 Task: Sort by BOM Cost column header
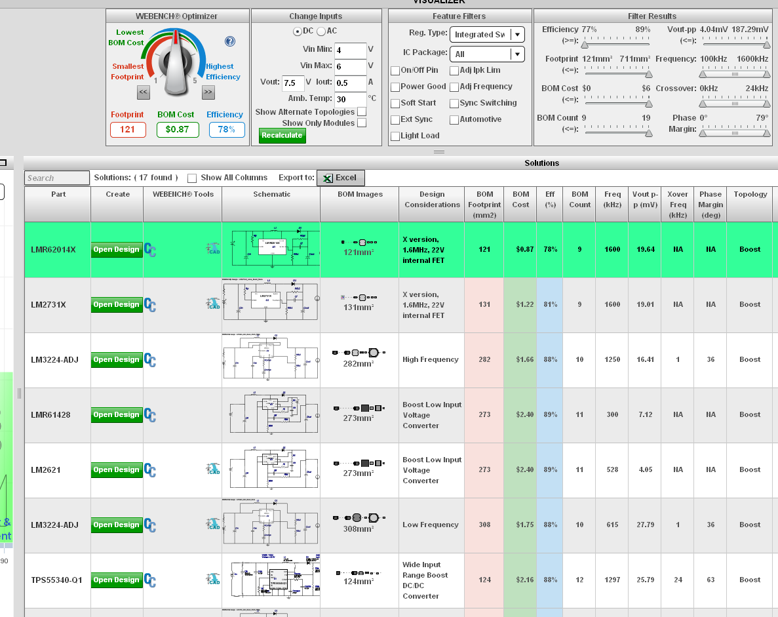click(x=520, y=205)
